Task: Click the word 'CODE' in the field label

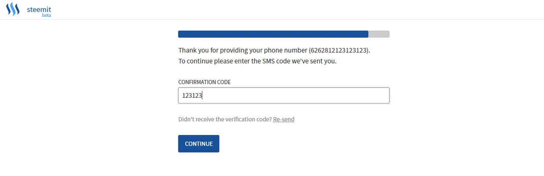Action: 224,82
